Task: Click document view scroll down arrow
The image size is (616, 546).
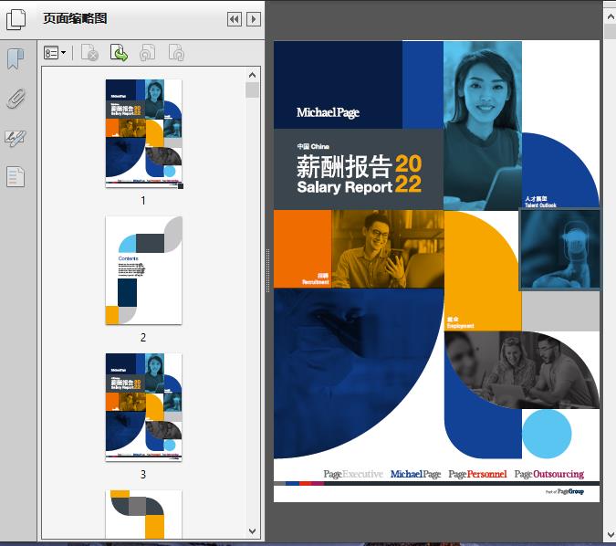Action: [611, 535]
